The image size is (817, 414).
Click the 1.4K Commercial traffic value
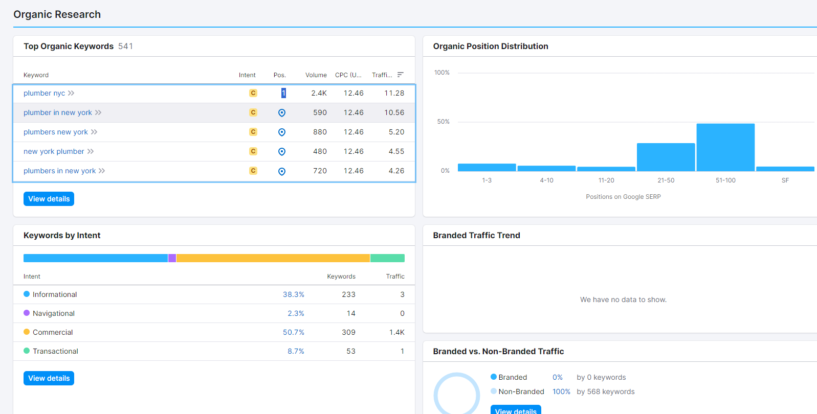coord(397,332)
